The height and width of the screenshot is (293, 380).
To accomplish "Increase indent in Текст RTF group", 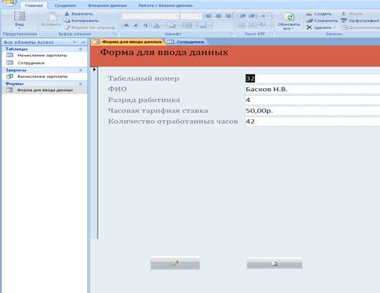I will (252, 16).
